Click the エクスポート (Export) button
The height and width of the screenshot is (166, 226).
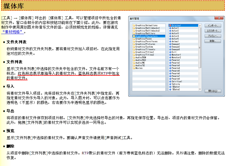(x=213, y=31)
